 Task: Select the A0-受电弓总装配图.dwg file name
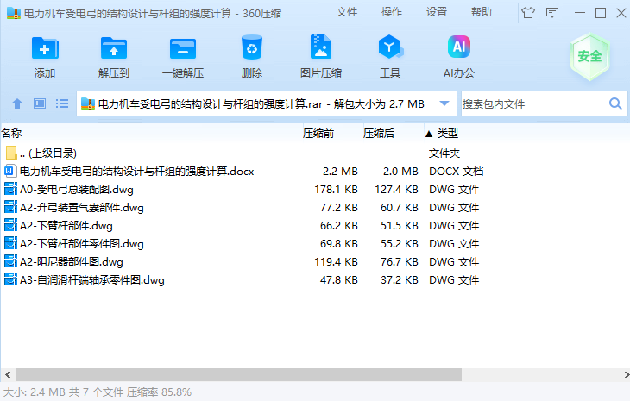pyautogui.click(x=76, y=190)
